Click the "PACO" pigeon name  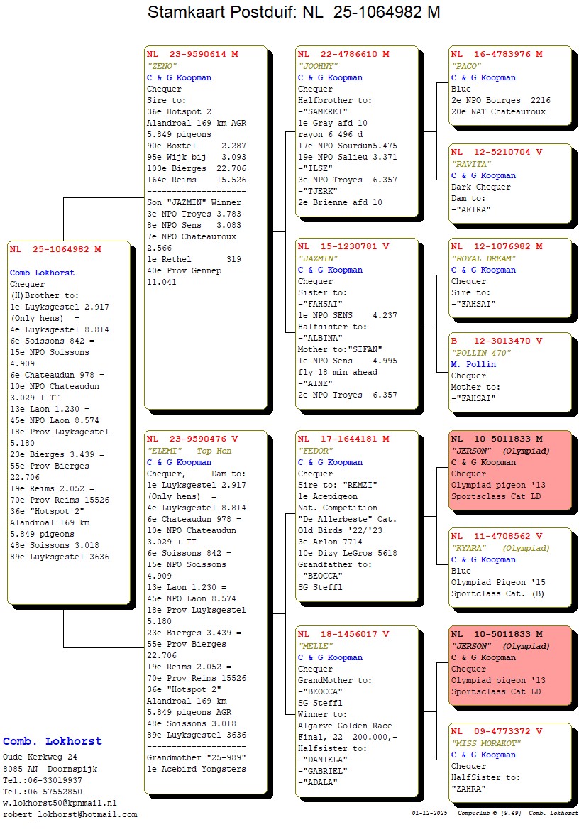tap(466, 66)
